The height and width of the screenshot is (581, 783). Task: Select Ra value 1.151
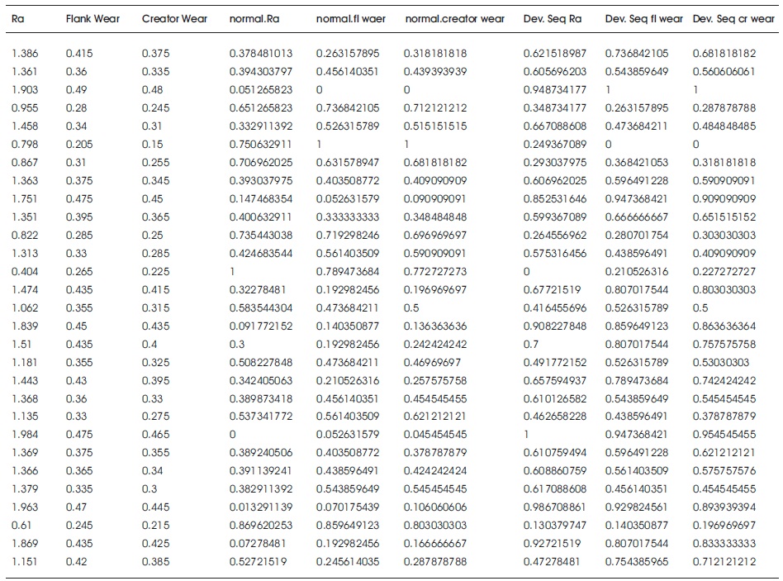[x=25, y=561]
